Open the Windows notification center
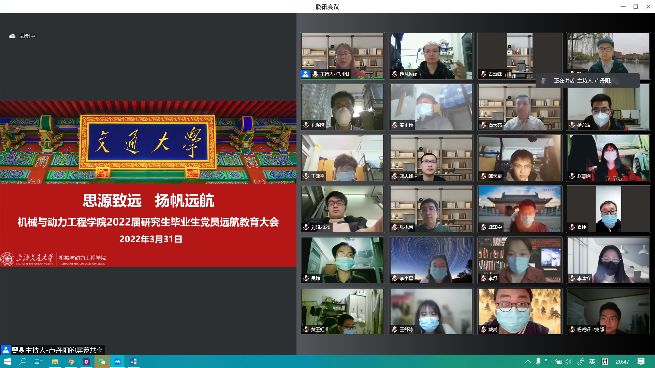The image size is (655, 368). (641, 362)
